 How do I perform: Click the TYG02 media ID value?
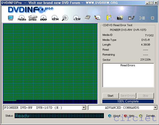[x=149, y=35]
